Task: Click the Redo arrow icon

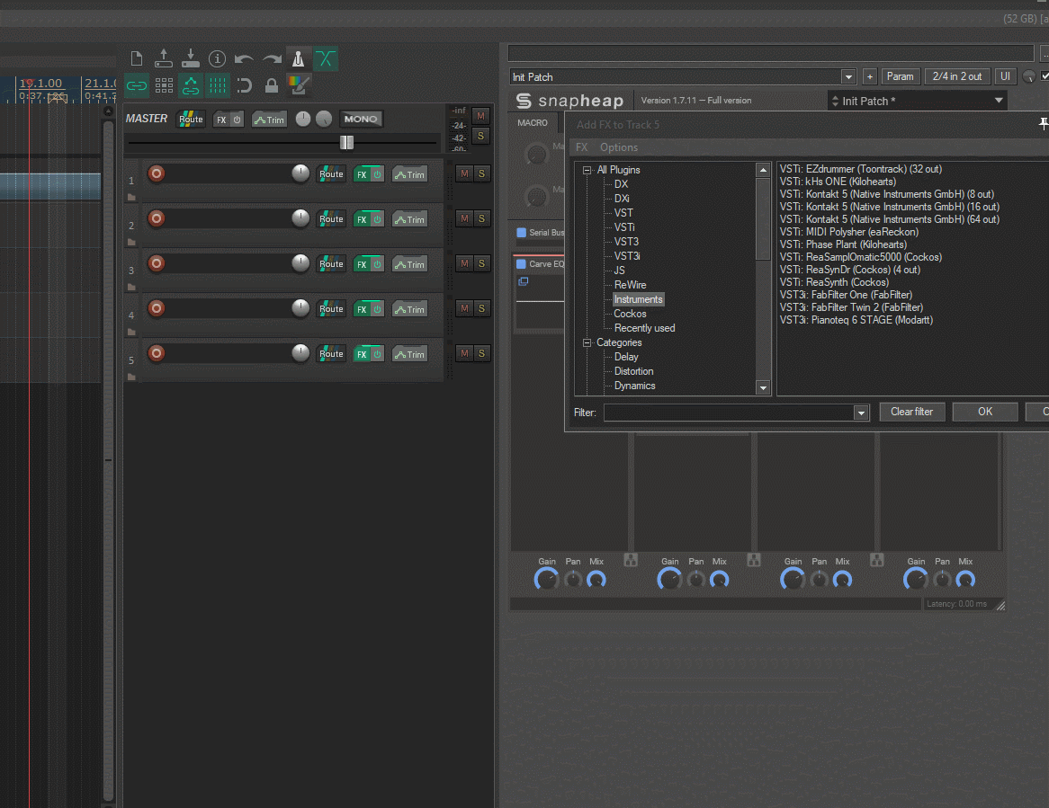Action: (272, 58)
